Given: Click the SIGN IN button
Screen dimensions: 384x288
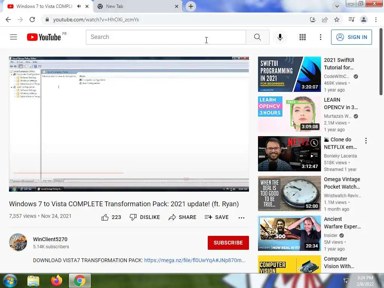Looking at the screenshot, I should [x=351, y=37].
